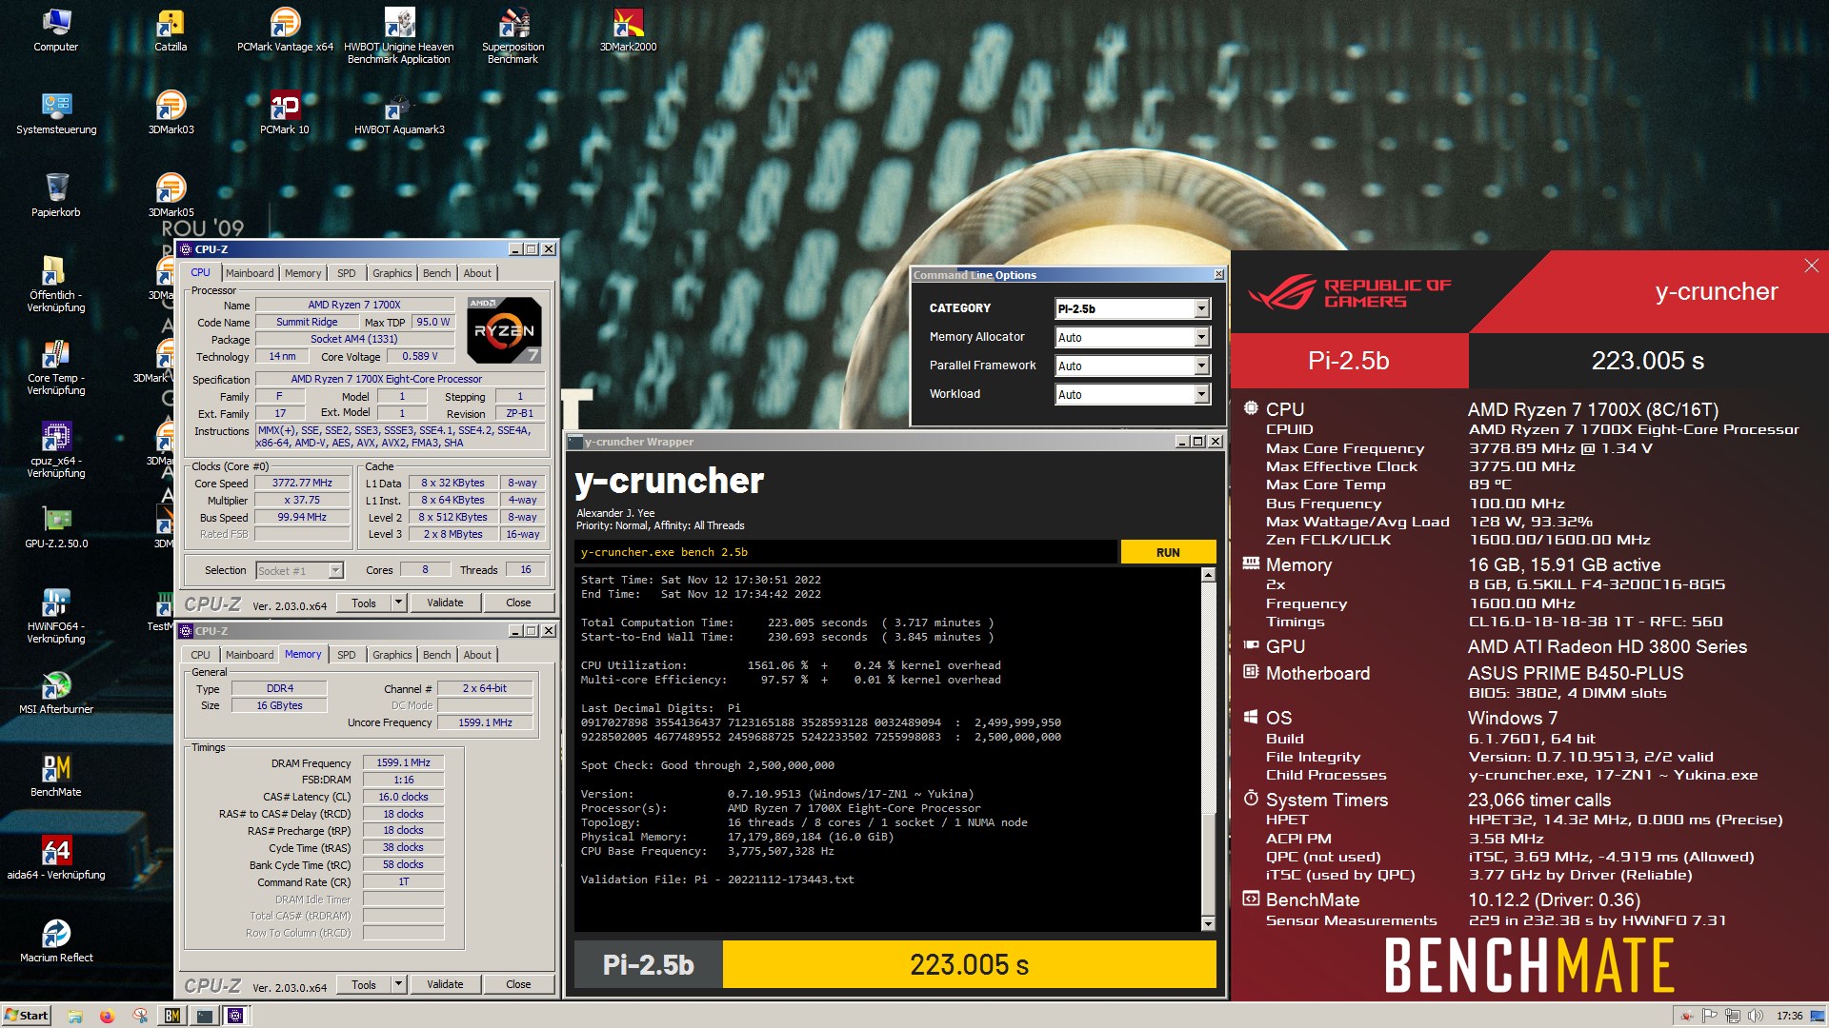
Task: Launch the HWiNFO64 shortcut
Action: tap(56, 616)
